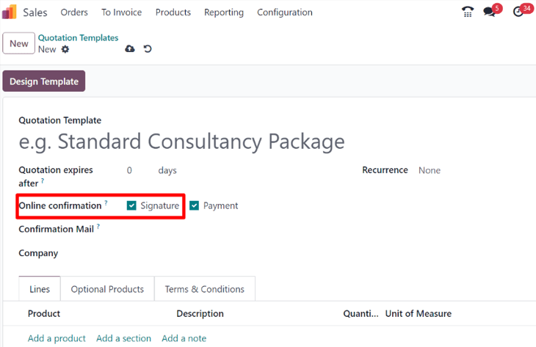Click the Odoo Sales app logo icon
Viewport: 536px width, 347px height.
pos(10,12)
